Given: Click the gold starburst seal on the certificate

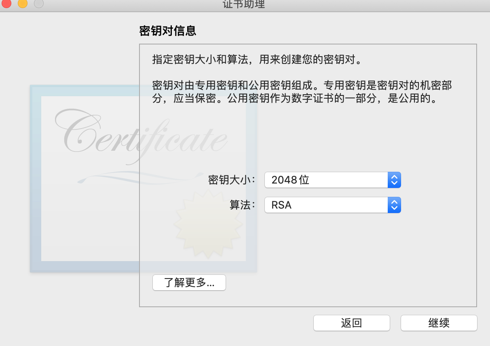Looking at the screenshot, I should tap(208, 224).
